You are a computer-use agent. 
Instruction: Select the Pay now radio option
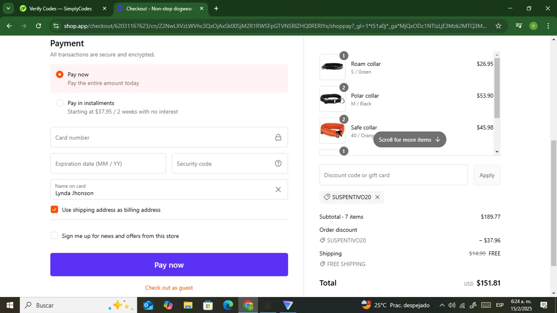(x=59, y=74)
